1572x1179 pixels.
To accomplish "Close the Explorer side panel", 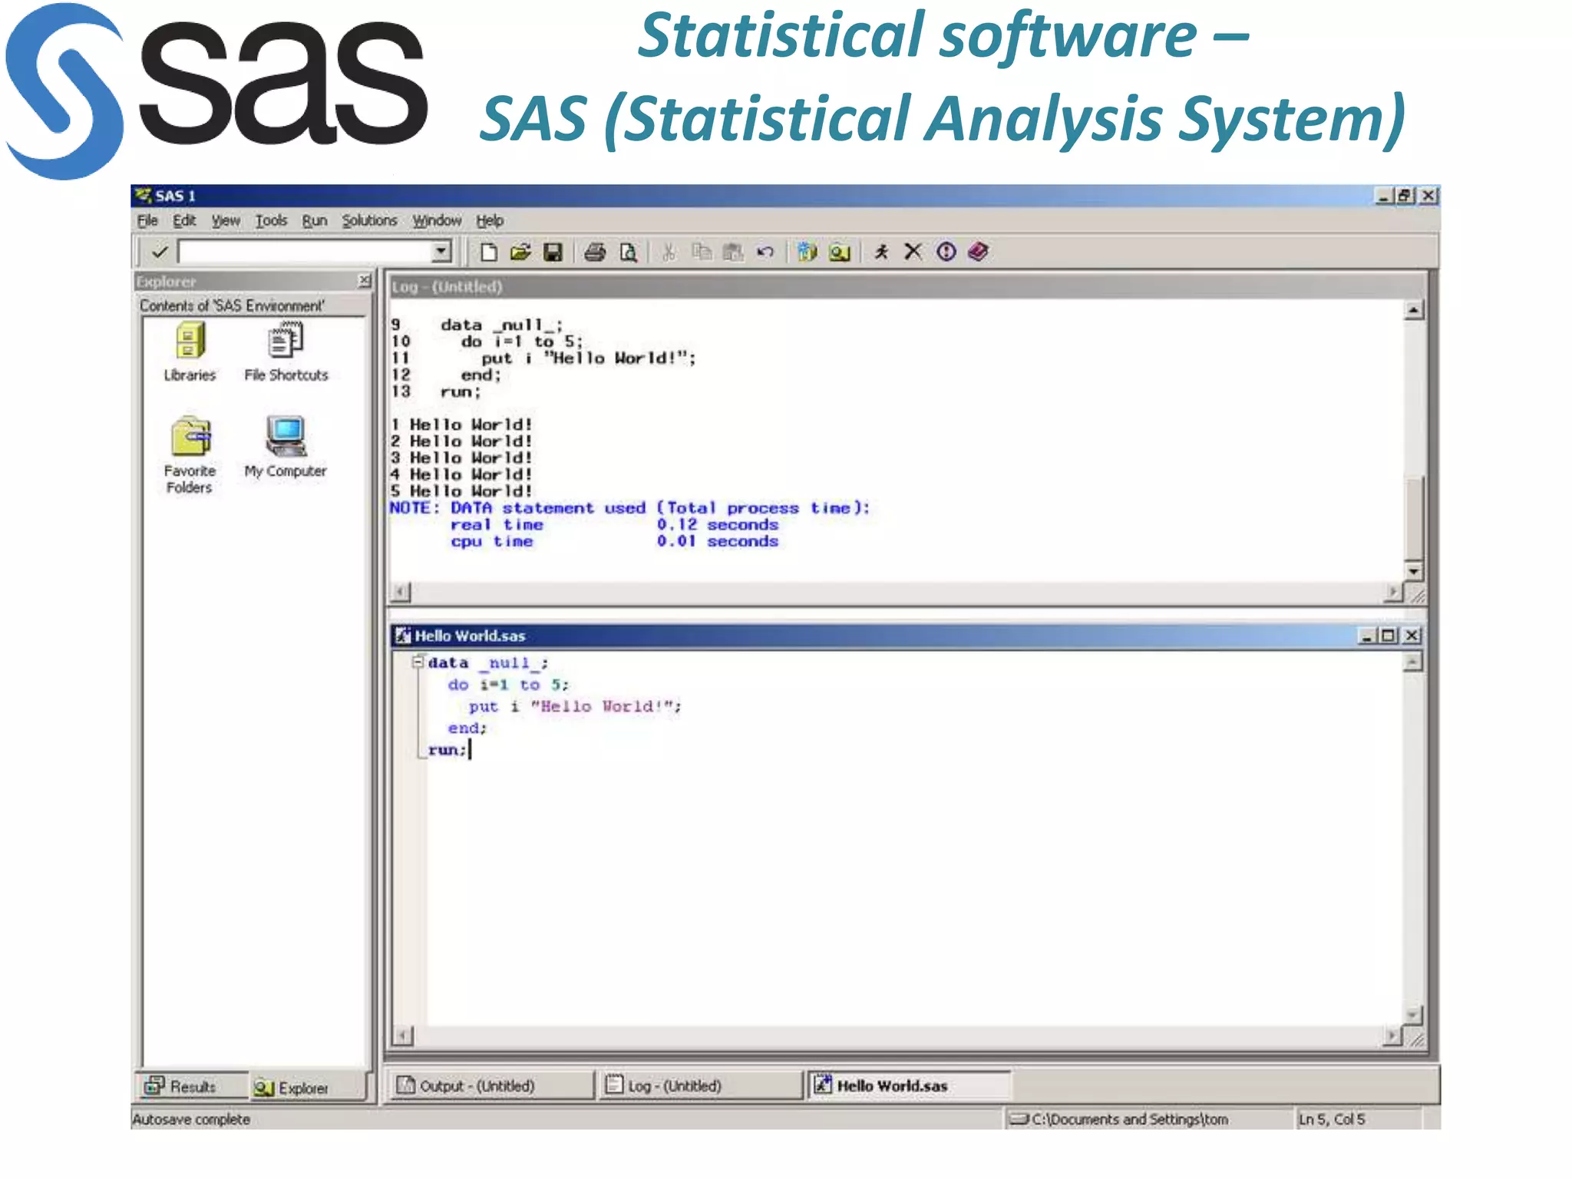I will coord(365,281).
